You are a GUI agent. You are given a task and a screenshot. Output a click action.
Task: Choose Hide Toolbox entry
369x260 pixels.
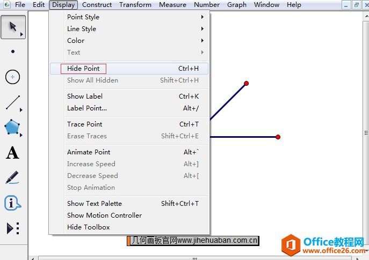(129, 227)
